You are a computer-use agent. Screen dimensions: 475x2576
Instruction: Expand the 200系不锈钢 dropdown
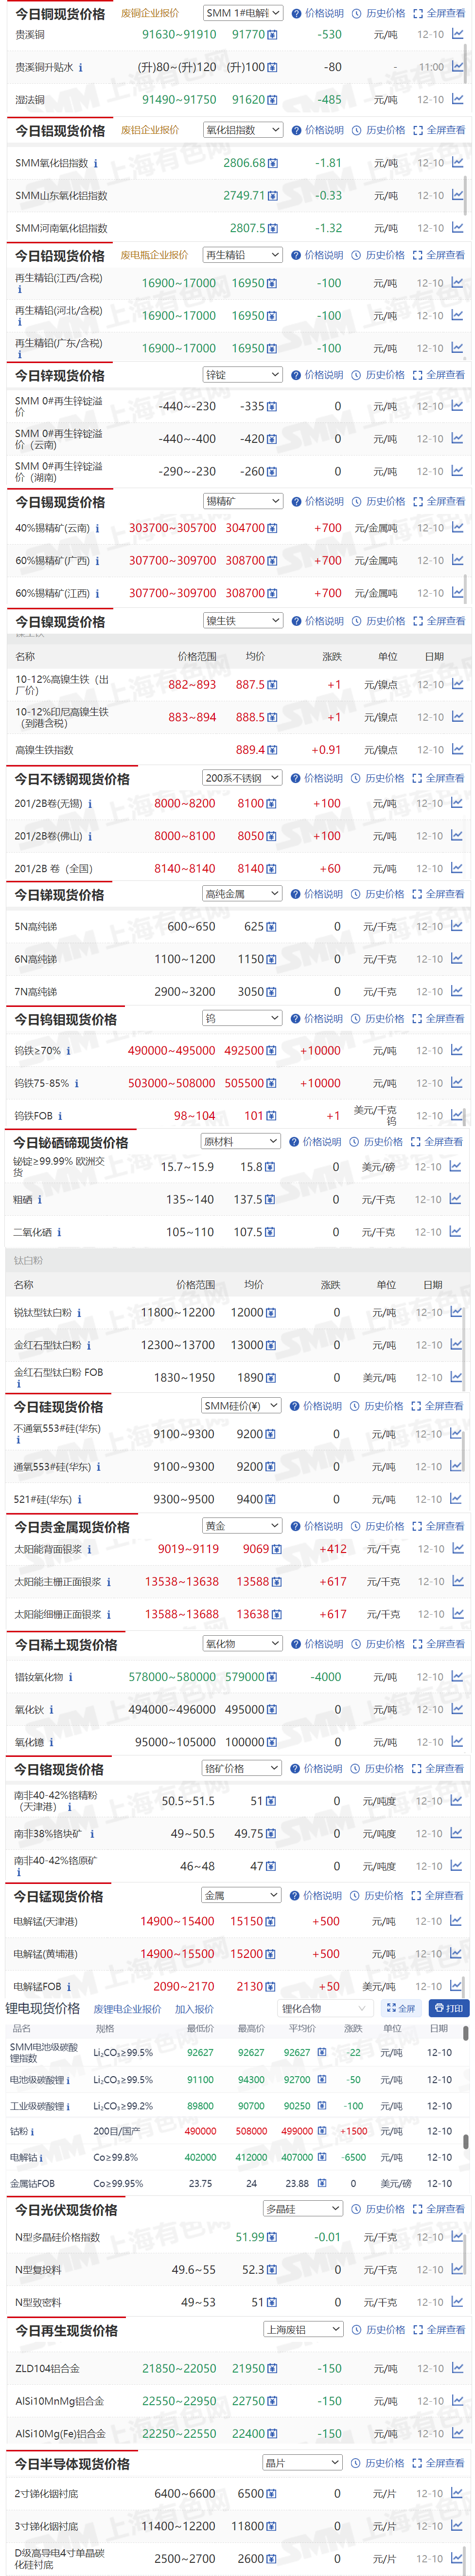(x=243, y=778)
